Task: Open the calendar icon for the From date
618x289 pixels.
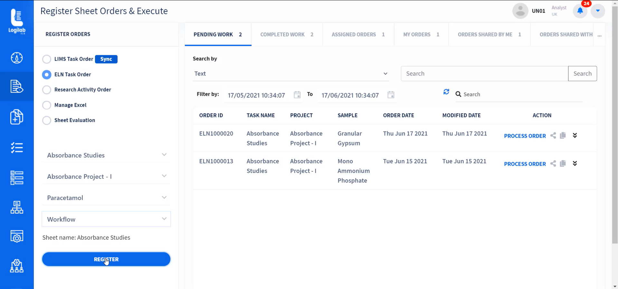Action: pos(297,95)
